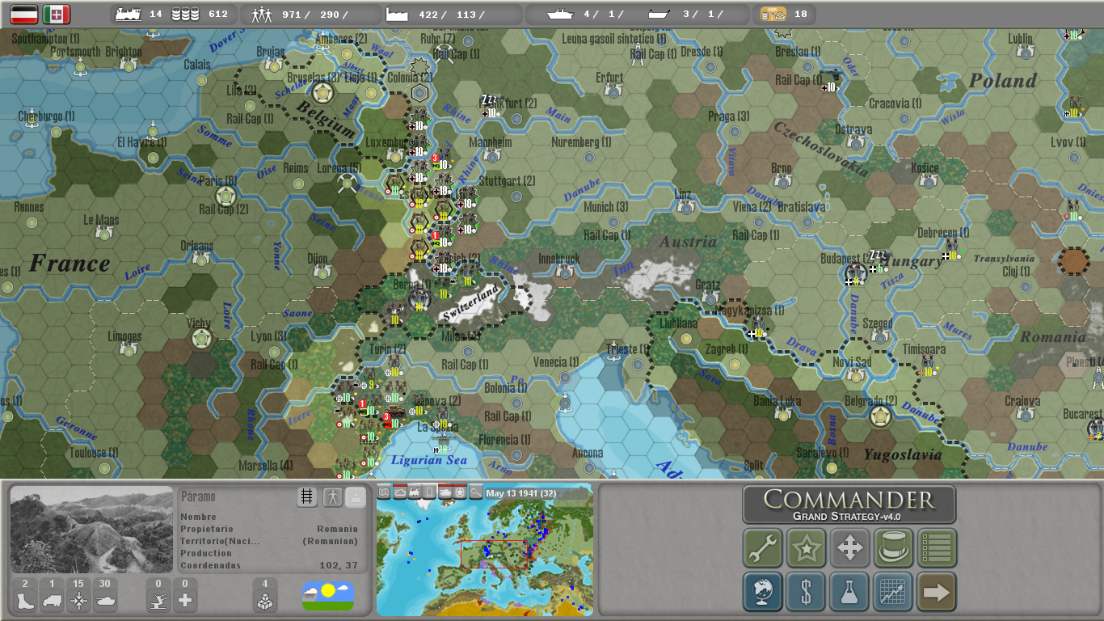This screenshot has height=621, width=1104.
Task: Open the commanders star button
Action: 807,548
